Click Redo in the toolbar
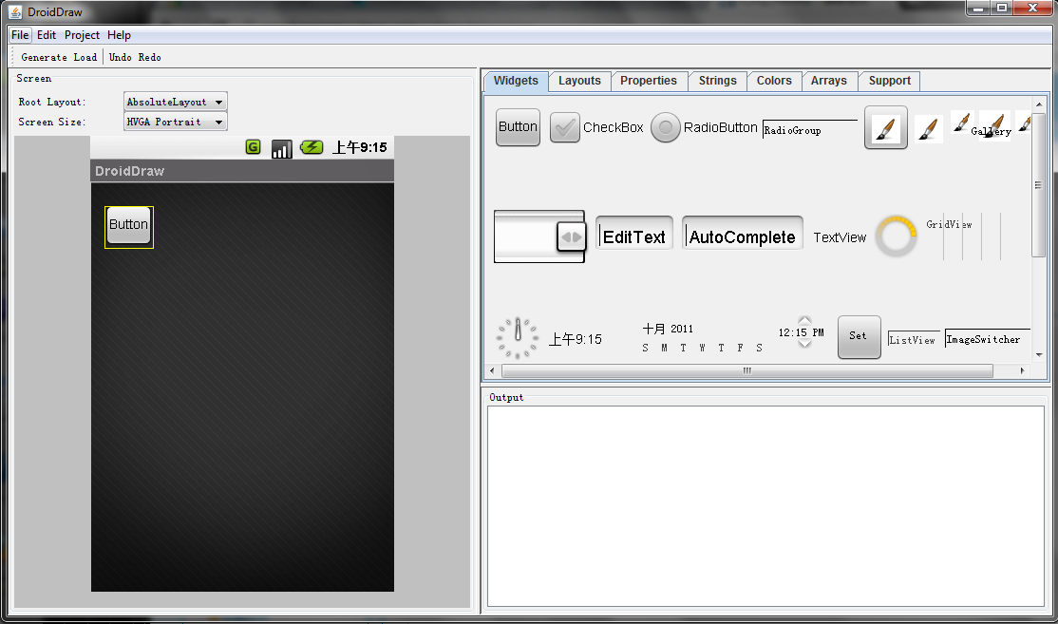 click(x=150, y=57)
